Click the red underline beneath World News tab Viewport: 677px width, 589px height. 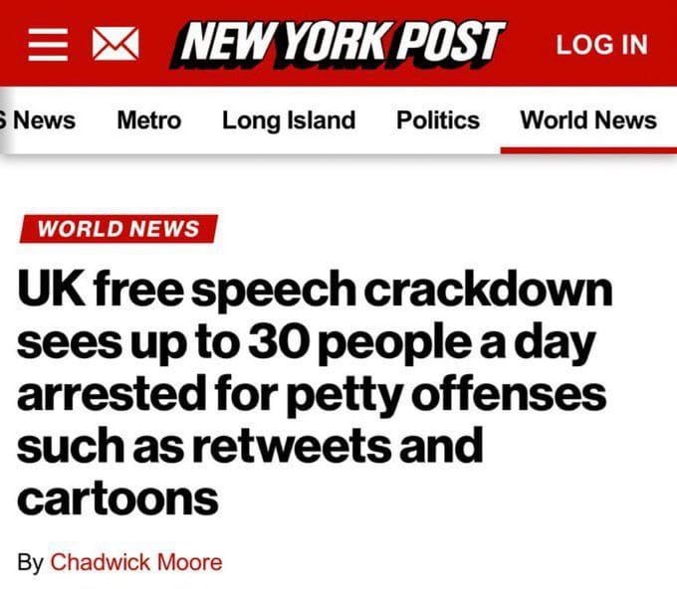[588, 148]
